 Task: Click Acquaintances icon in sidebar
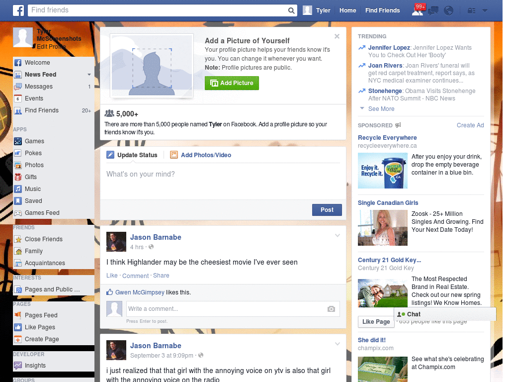[18, 263]
